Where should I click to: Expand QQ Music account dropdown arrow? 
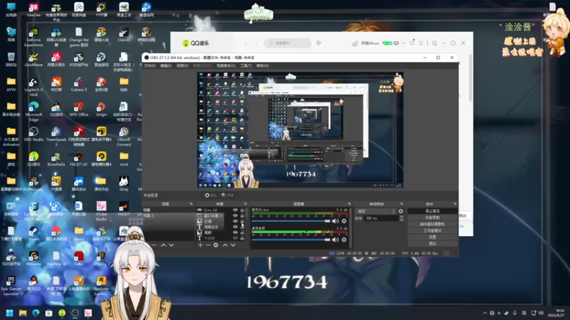tap(403, 43)
